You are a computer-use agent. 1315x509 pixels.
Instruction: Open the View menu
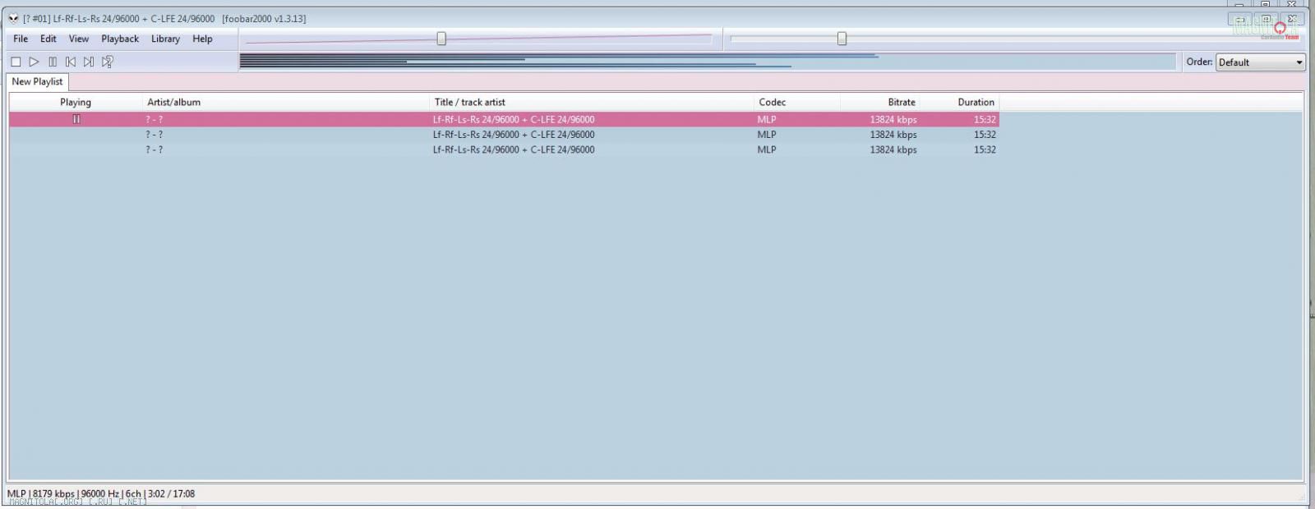[x=79, y=39]
